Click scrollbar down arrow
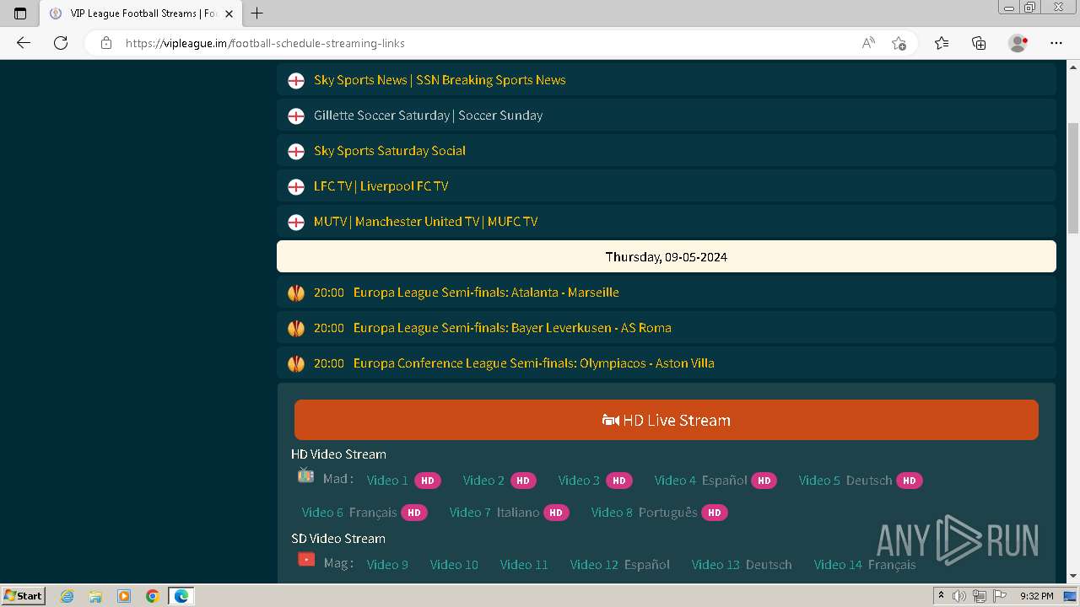The height and width of the screenshot is (607, 1080). (x=1073, y=576)
